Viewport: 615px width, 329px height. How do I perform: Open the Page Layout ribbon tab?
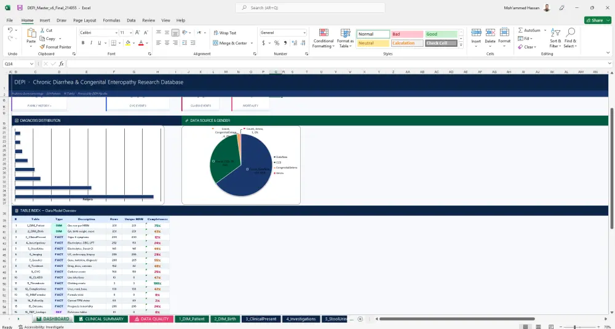point(85,20)
